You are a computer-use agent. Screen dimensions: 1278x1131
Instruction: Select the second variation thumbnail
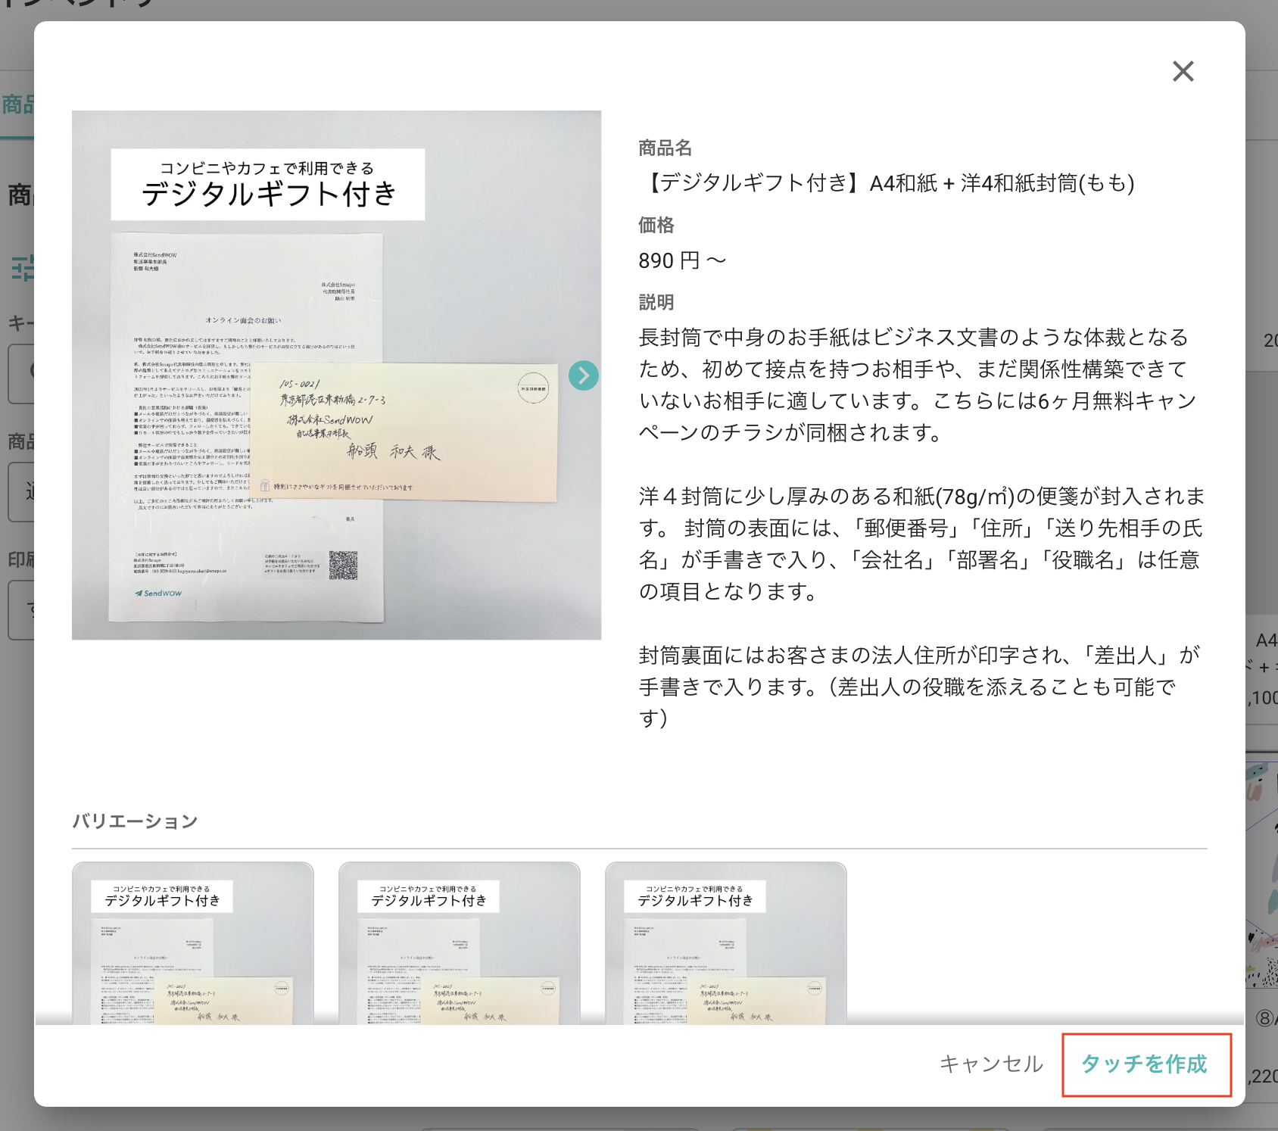tap(460, 943)
